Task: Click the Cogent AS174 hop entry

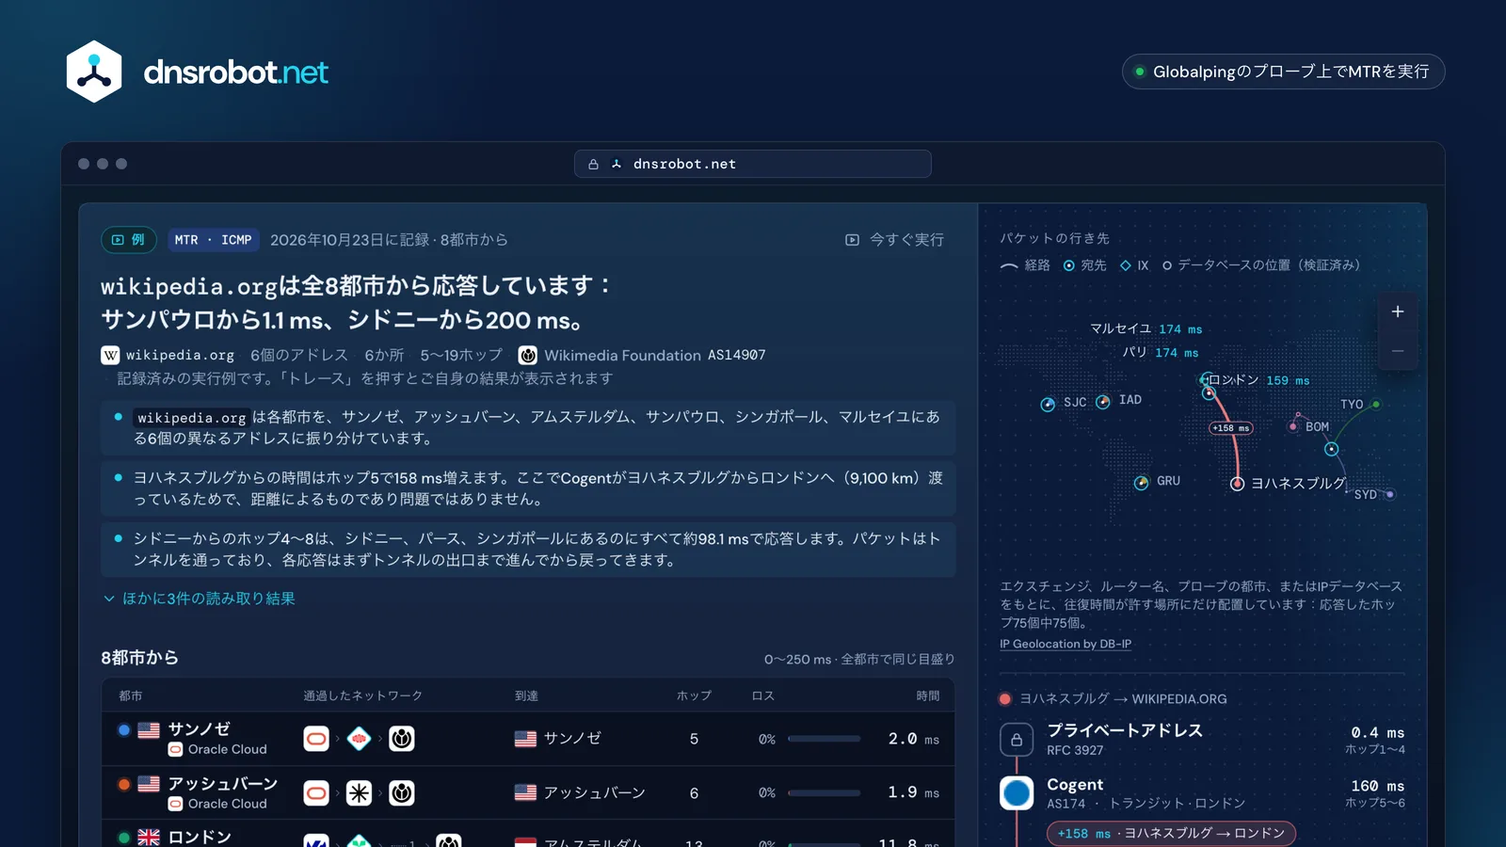Action: (x=1202, y=793)
